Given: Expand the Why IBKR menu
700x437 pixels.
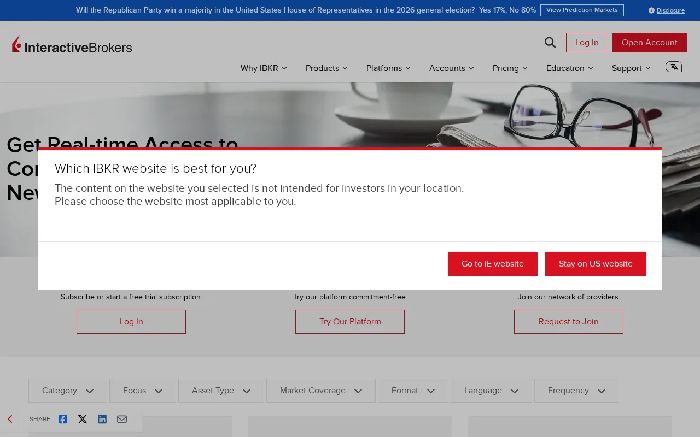Looking at the screenshot, I should tap(264, 68).
